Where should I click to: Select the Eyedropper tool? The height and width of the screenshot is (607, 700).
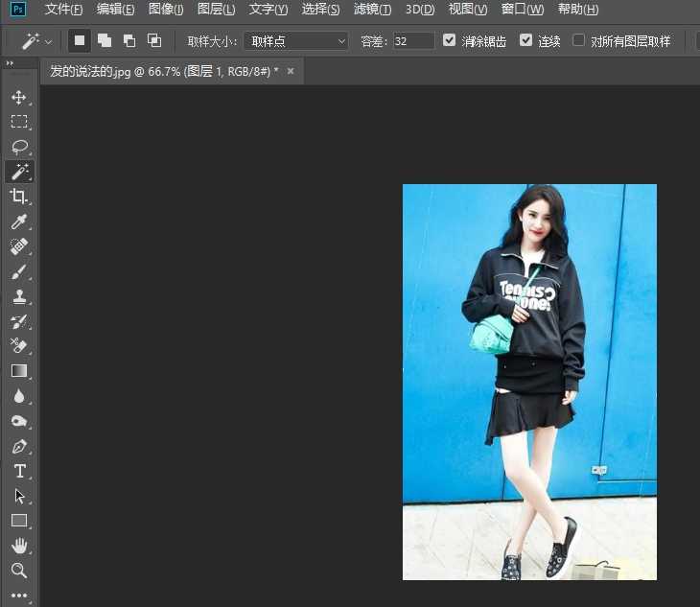tap(18, 222)
